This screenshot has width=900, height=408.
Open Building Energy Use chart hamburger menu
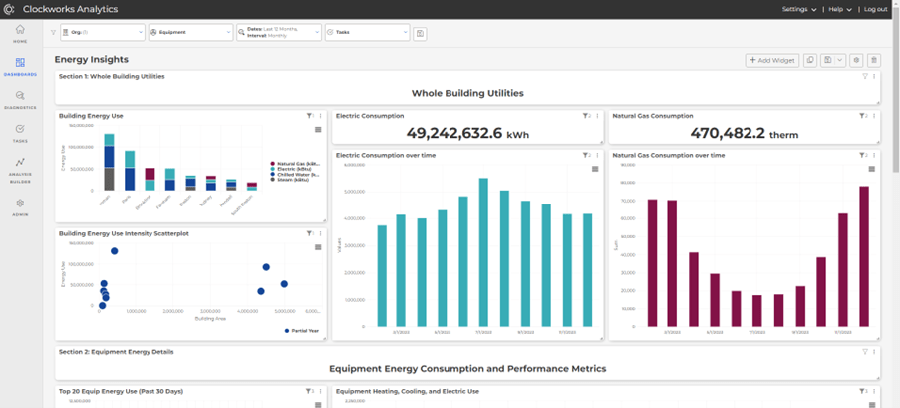(x=318, y=130)
